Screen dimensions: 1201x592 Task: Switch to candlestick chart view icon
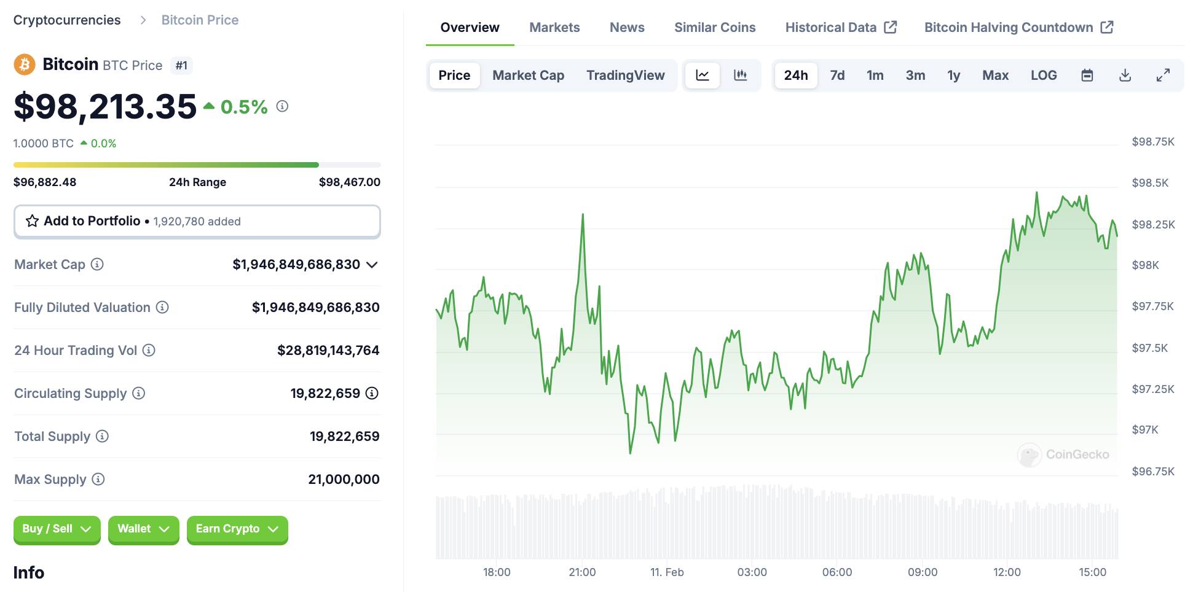pyautogui.click(x=741, y=76)
